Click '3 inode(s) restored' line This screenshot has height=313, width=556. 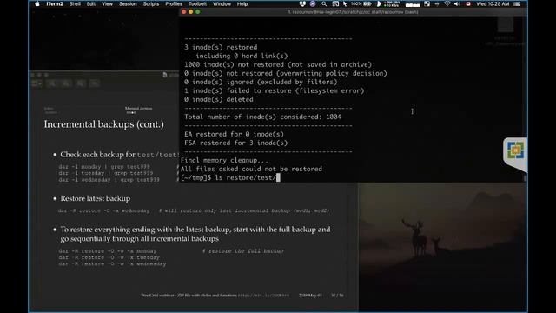pyautogui.click(x=221, y=47)
